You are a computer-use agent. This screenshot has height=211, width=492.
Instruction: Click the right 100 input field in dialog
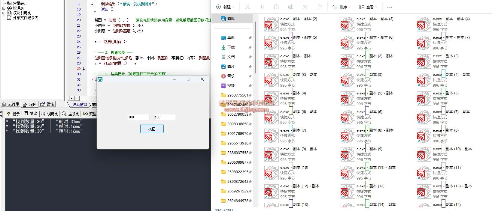165,117
